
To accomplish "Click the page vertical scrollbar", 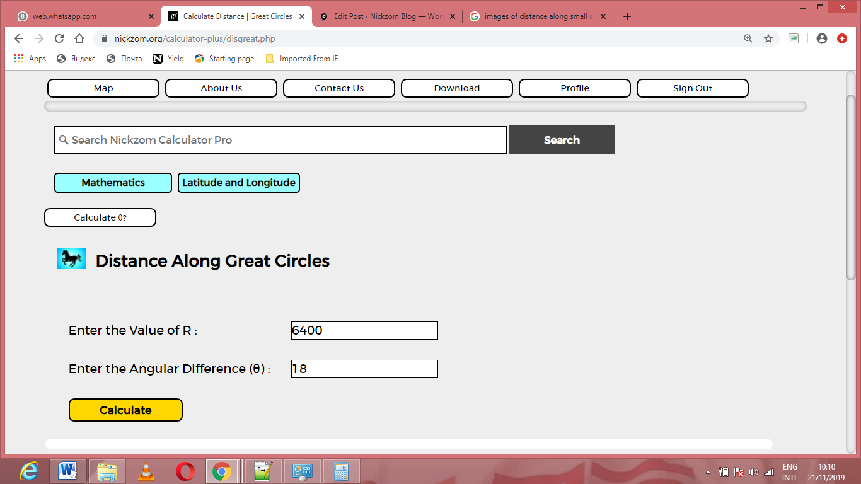I will pos(851,187).
